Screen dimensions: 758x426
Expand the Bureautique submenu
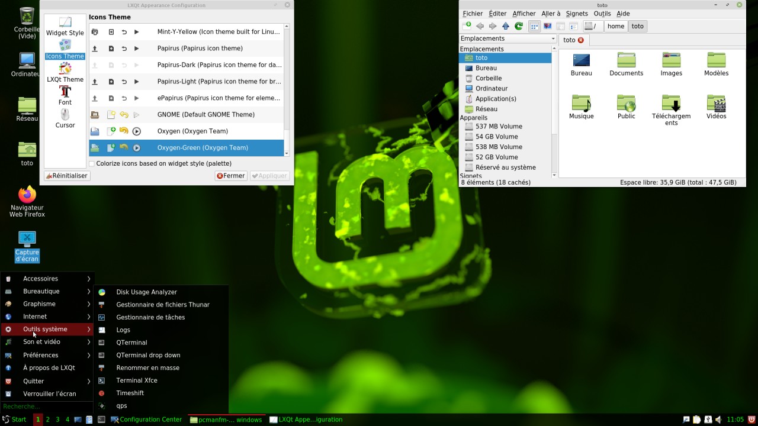coord(47,291)
